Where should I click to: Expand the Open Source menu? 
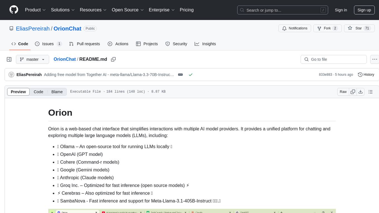click(x=128, y=10)
